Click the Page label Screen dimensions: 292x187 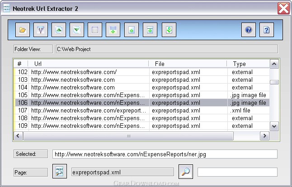31,172
